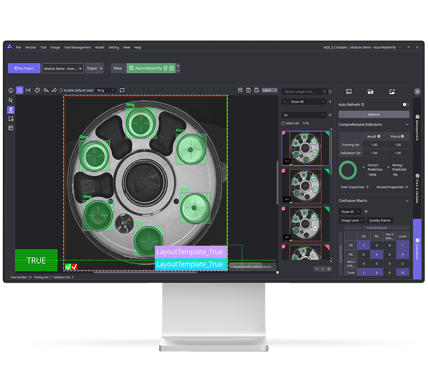Enable the Default label checkbox
This screenshot has width=428, height=375.
[62, 90]
